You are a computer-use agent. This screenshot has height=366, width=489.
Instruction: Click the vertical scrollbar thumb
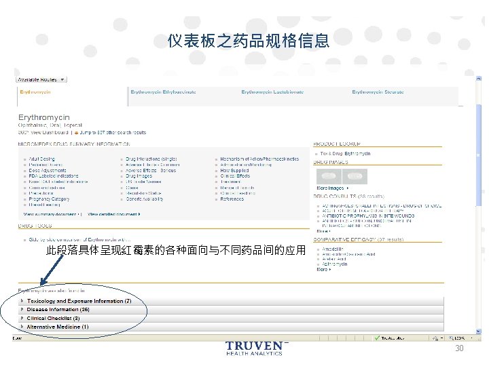[x=479, y=155]
